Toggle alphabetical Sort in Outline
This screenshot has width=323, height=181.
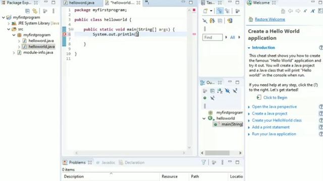click(220, 91)
